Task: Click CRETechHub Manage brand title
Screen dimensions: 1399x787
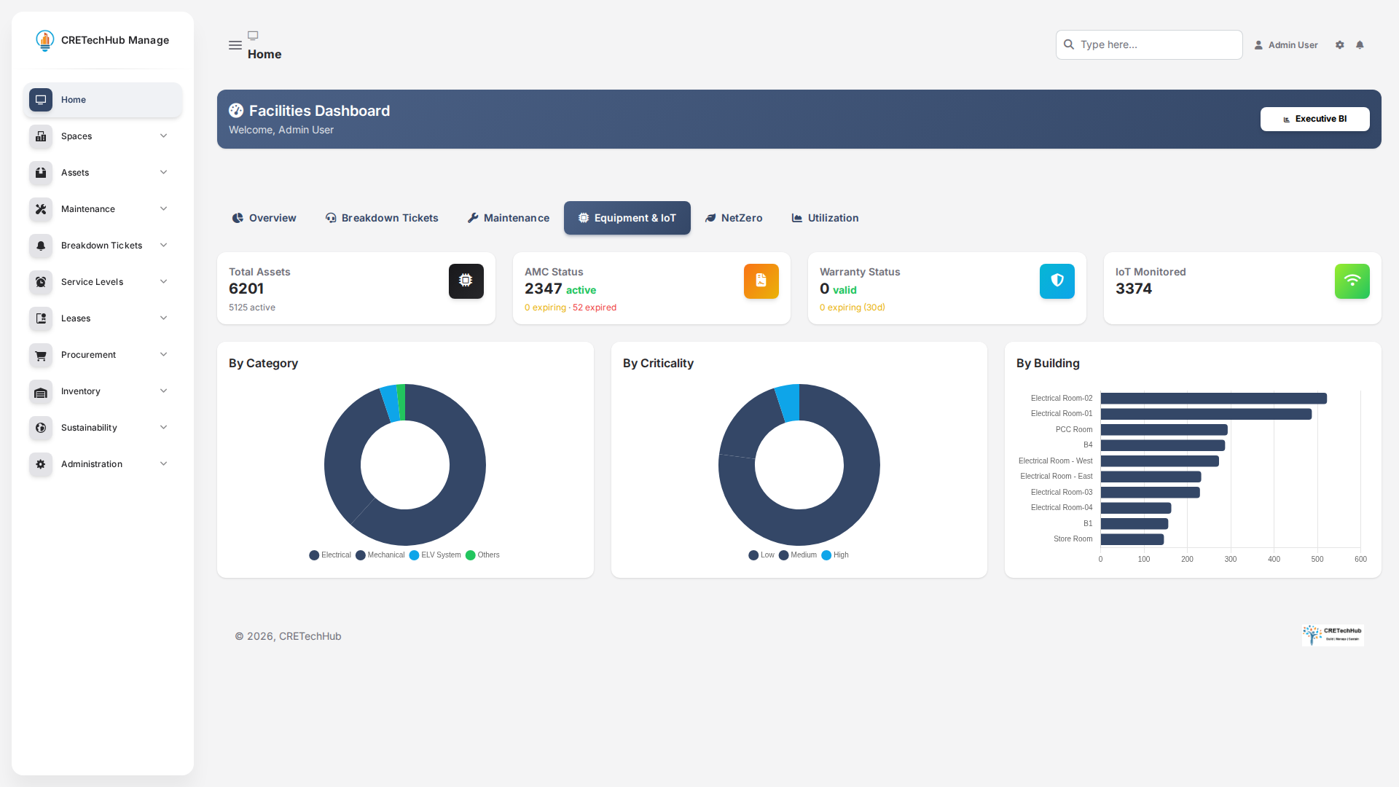Action: tap(115, 40)
